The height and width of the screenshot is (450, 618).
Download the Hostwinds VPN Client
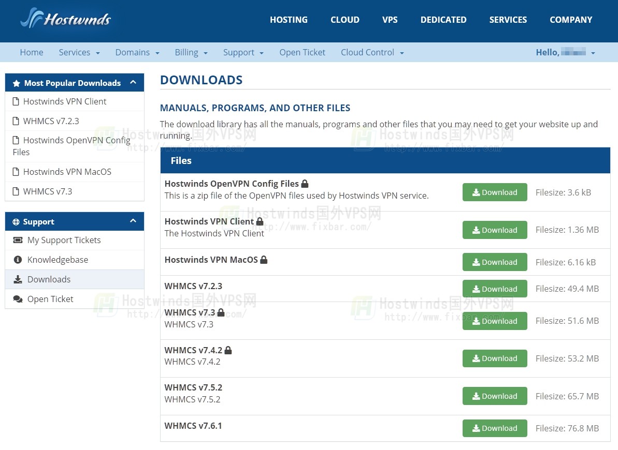[x=495, y=230]
